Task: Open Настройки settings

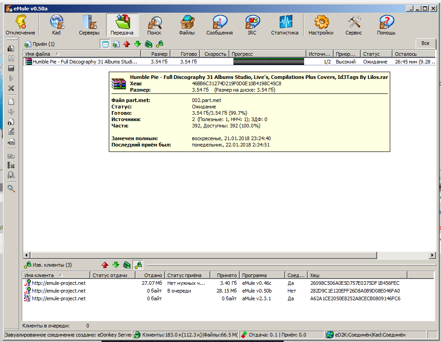Action: click(321, 25)
